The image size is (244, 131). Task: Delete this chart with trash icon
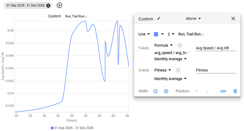pyautogui.click(x=235, y=91)
